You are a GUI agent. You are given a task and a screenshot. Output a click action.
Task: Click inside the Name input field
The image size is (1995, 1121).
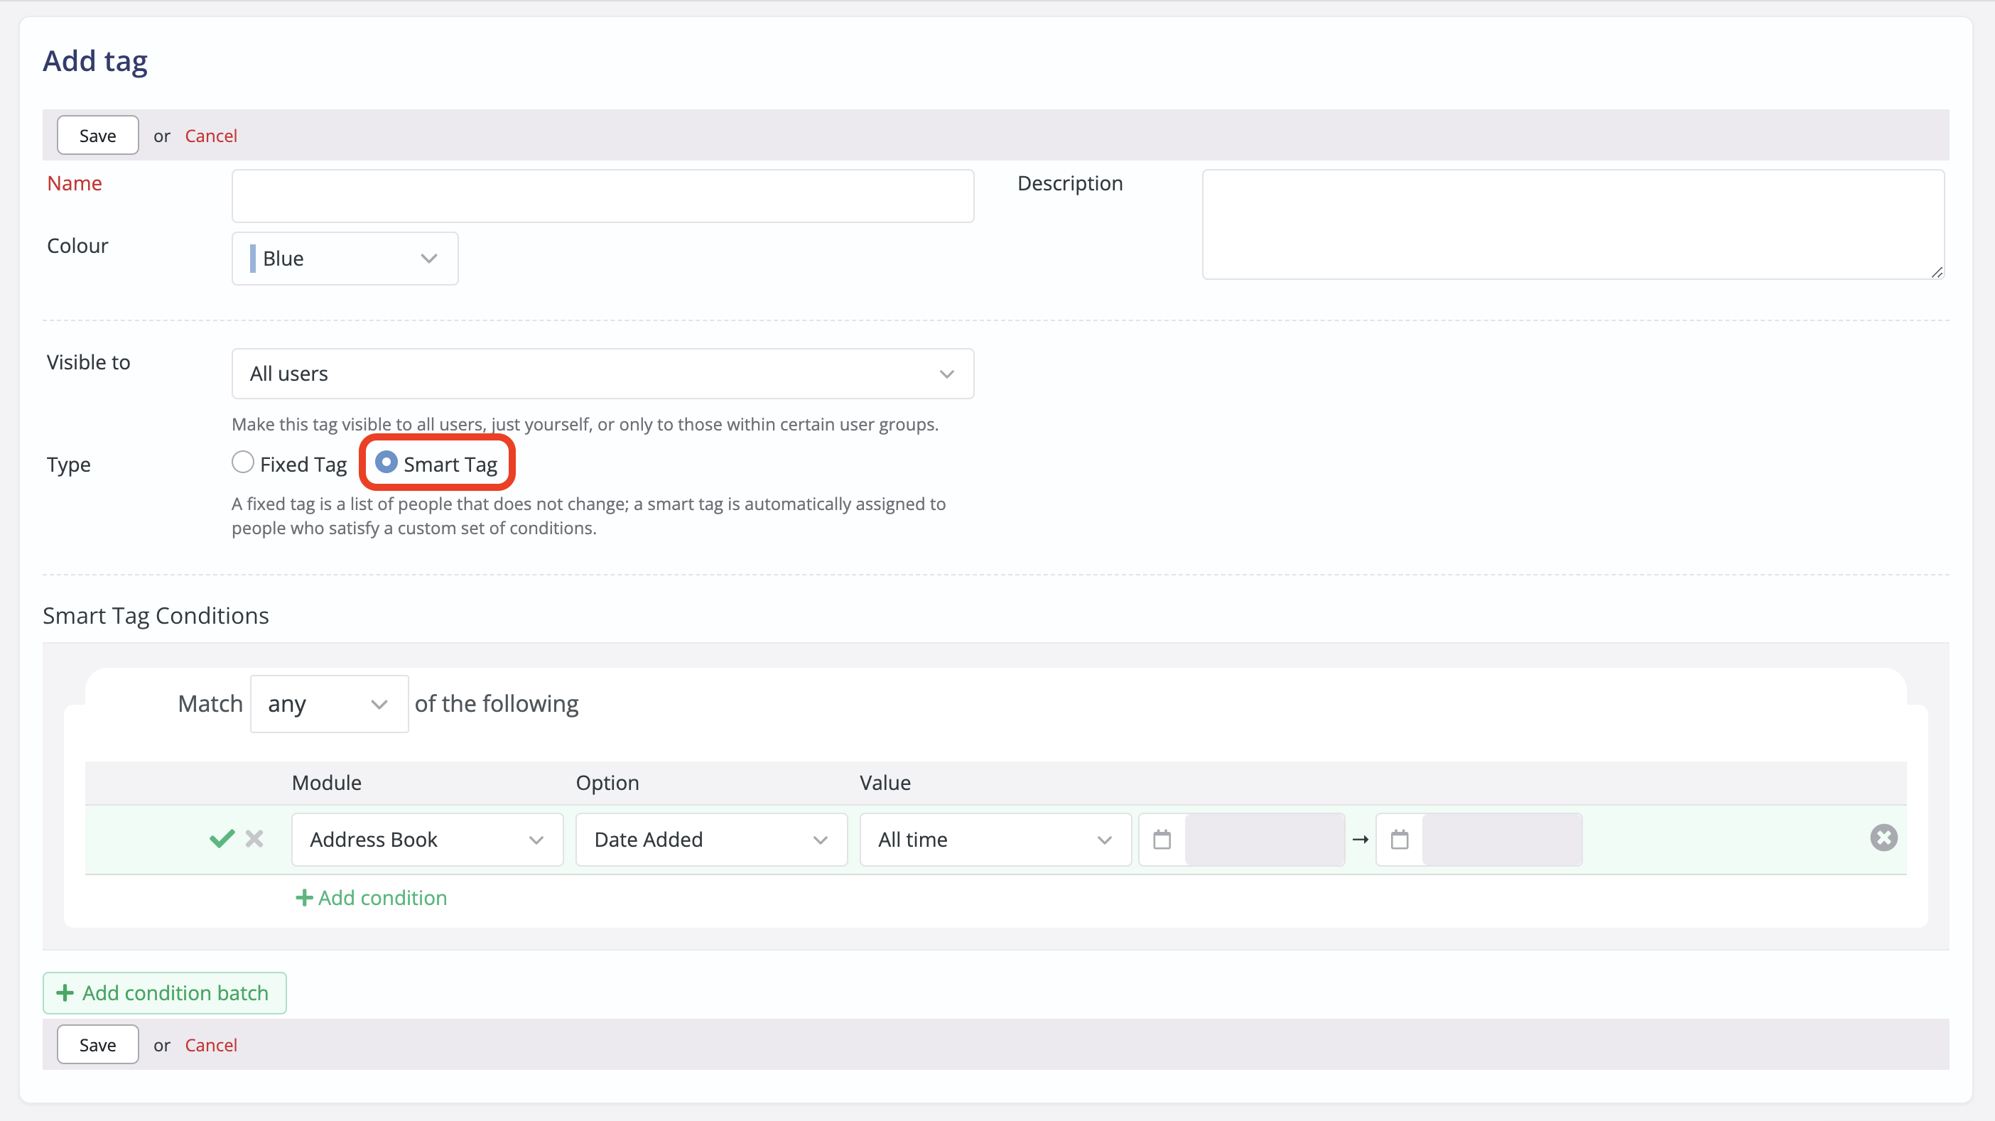click(602, 195)
